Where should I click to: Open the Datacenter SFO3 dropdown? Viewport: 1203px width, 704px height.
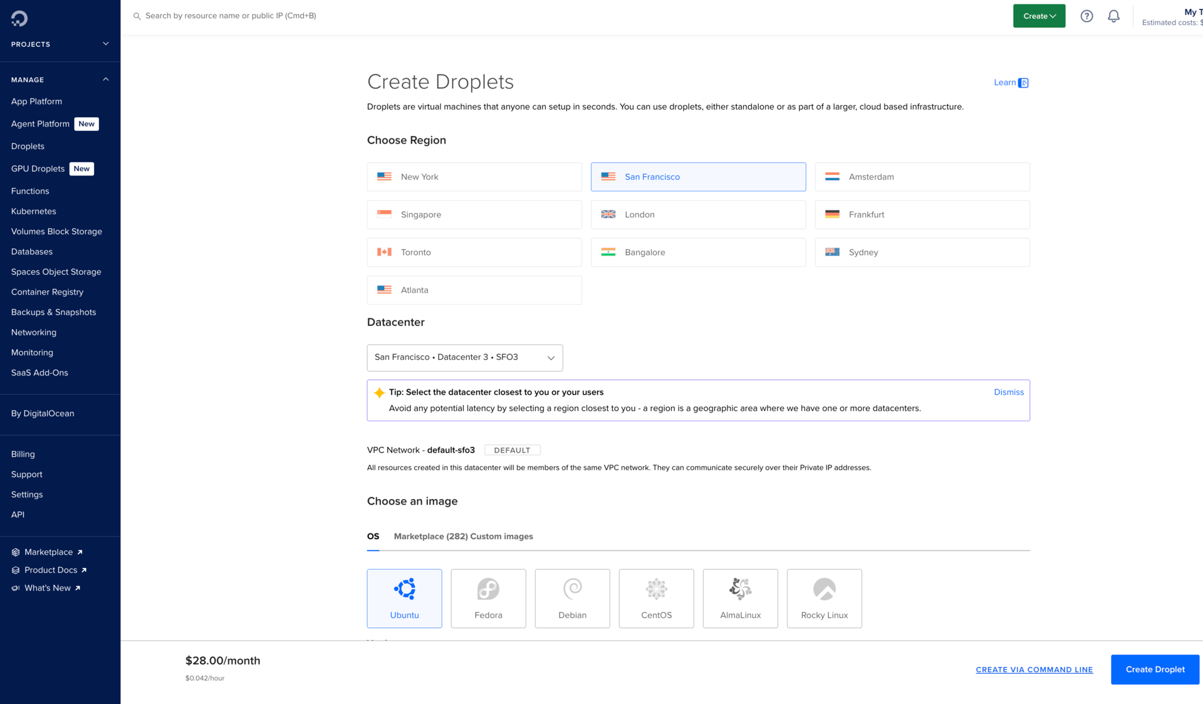click(464, 357)
